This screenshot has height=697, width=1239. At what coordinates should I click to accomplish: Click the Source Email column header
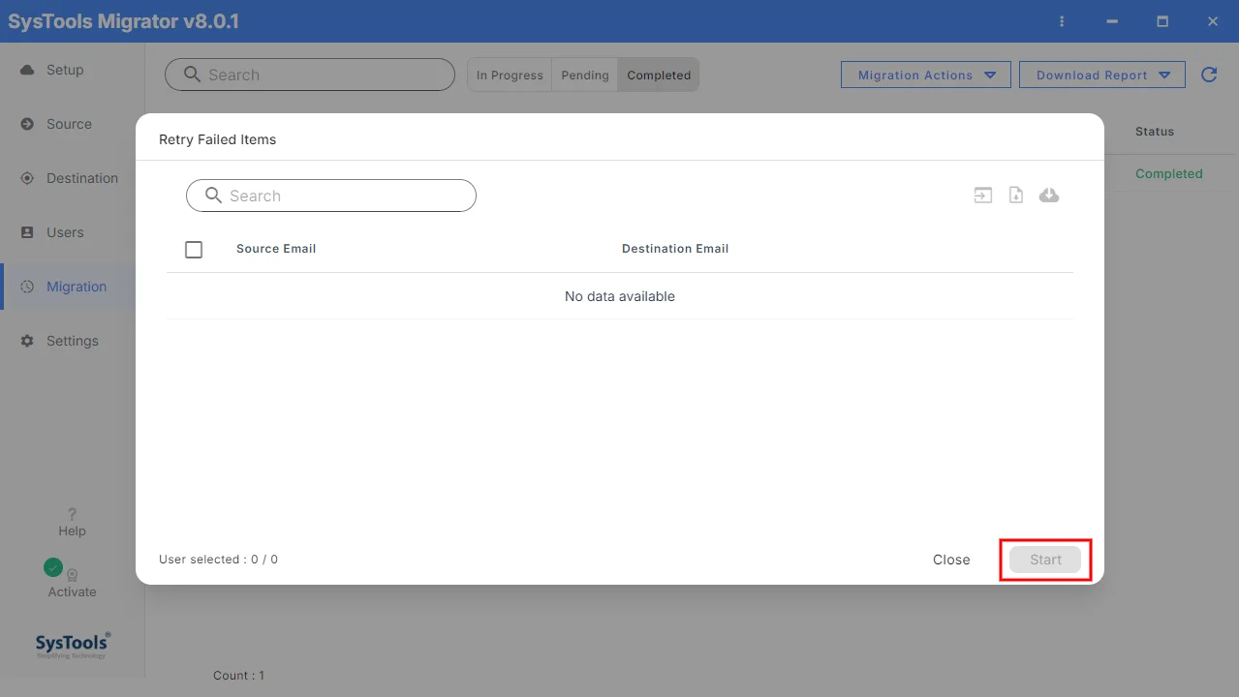pyautogui.click(x=276, y=249)
